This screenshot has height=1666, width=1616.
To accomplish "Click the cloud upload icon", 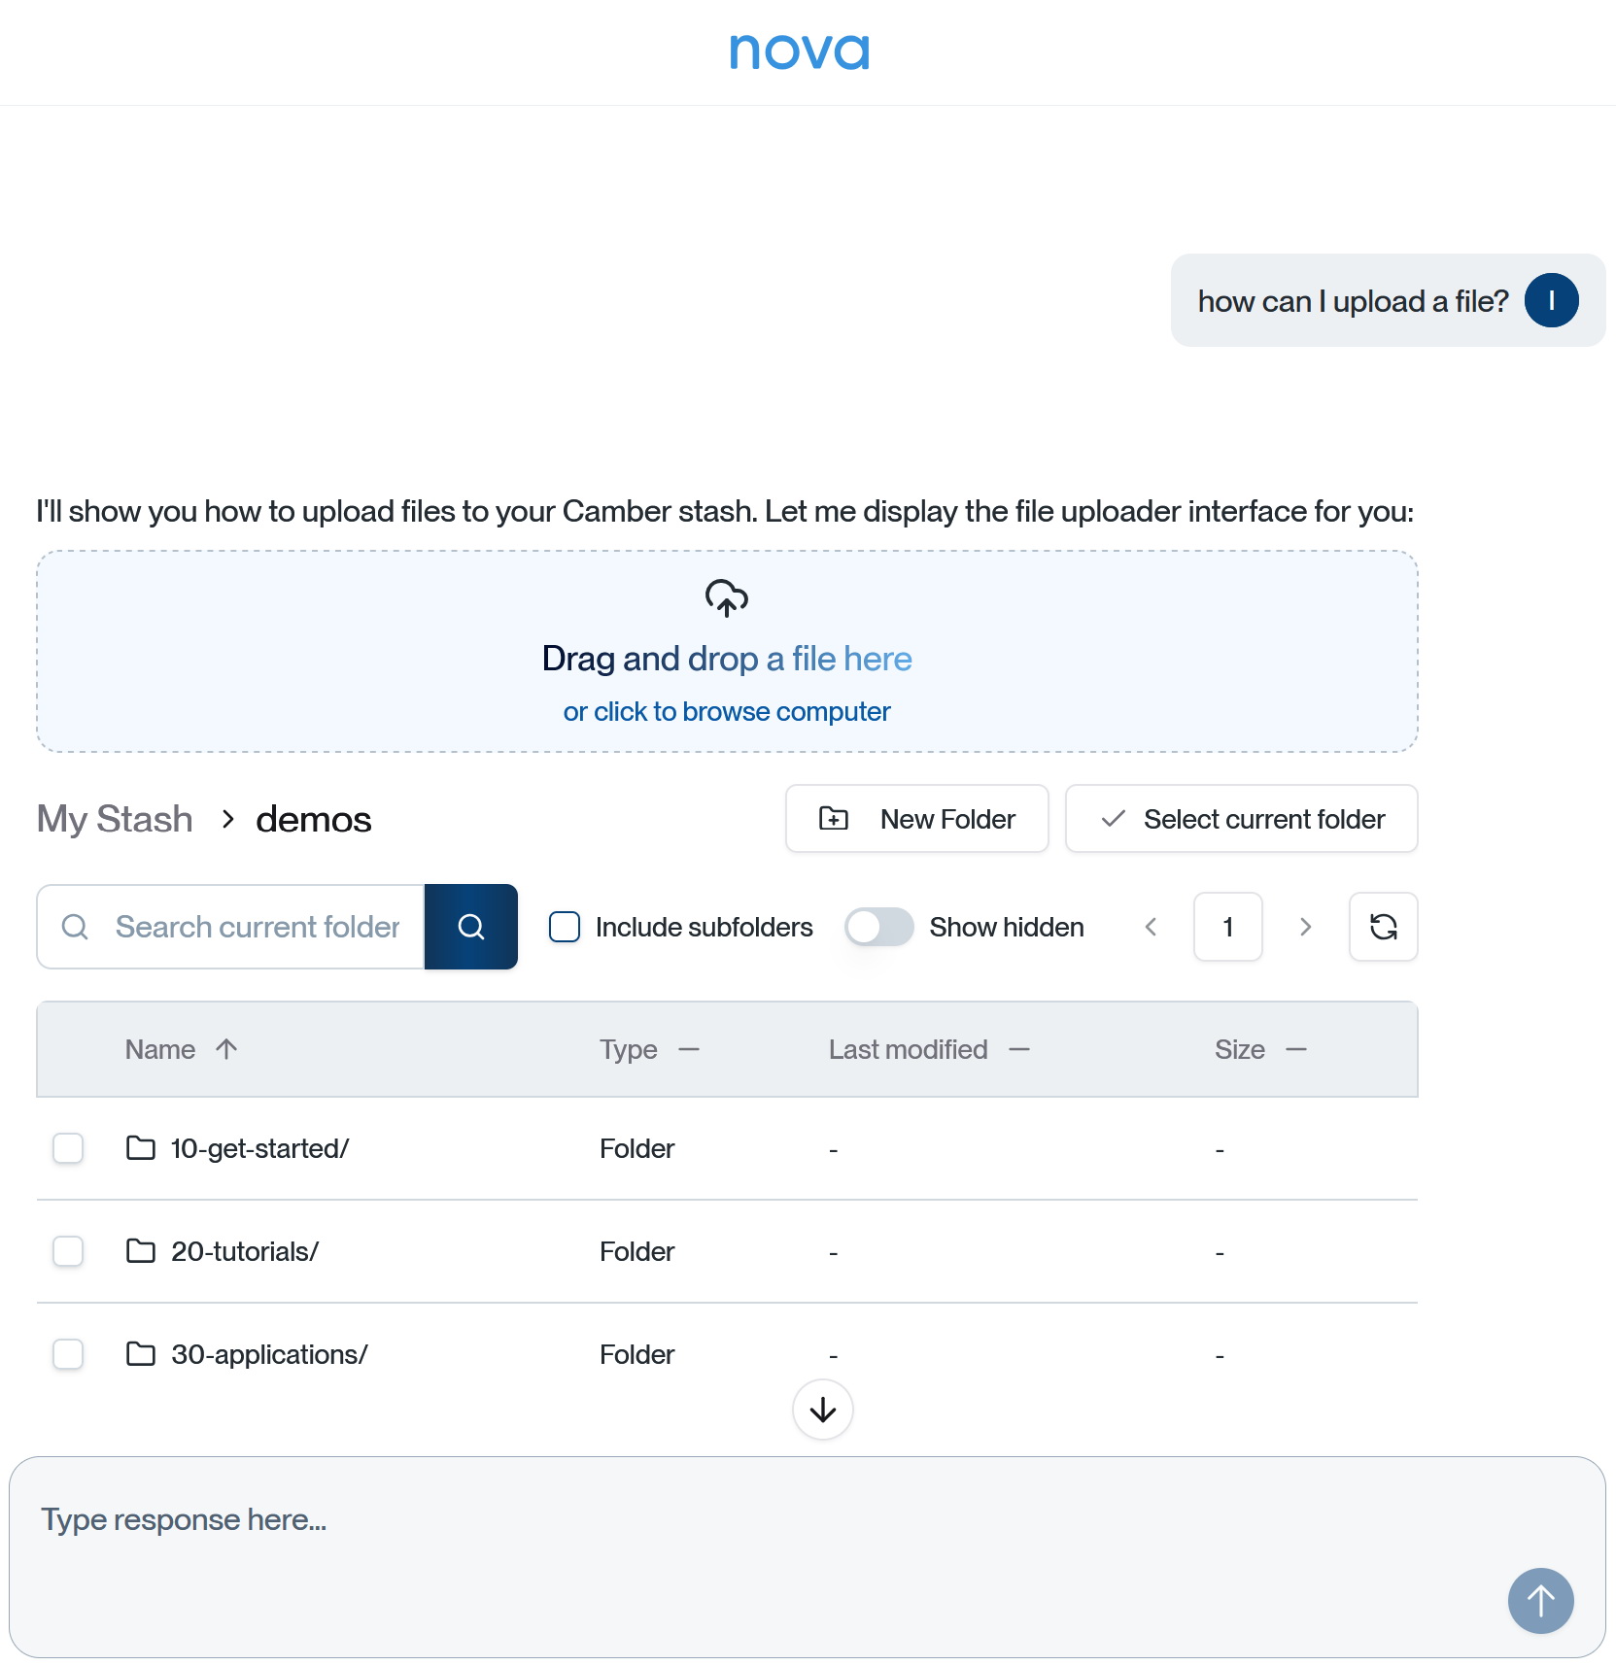I will click(726, 598).
